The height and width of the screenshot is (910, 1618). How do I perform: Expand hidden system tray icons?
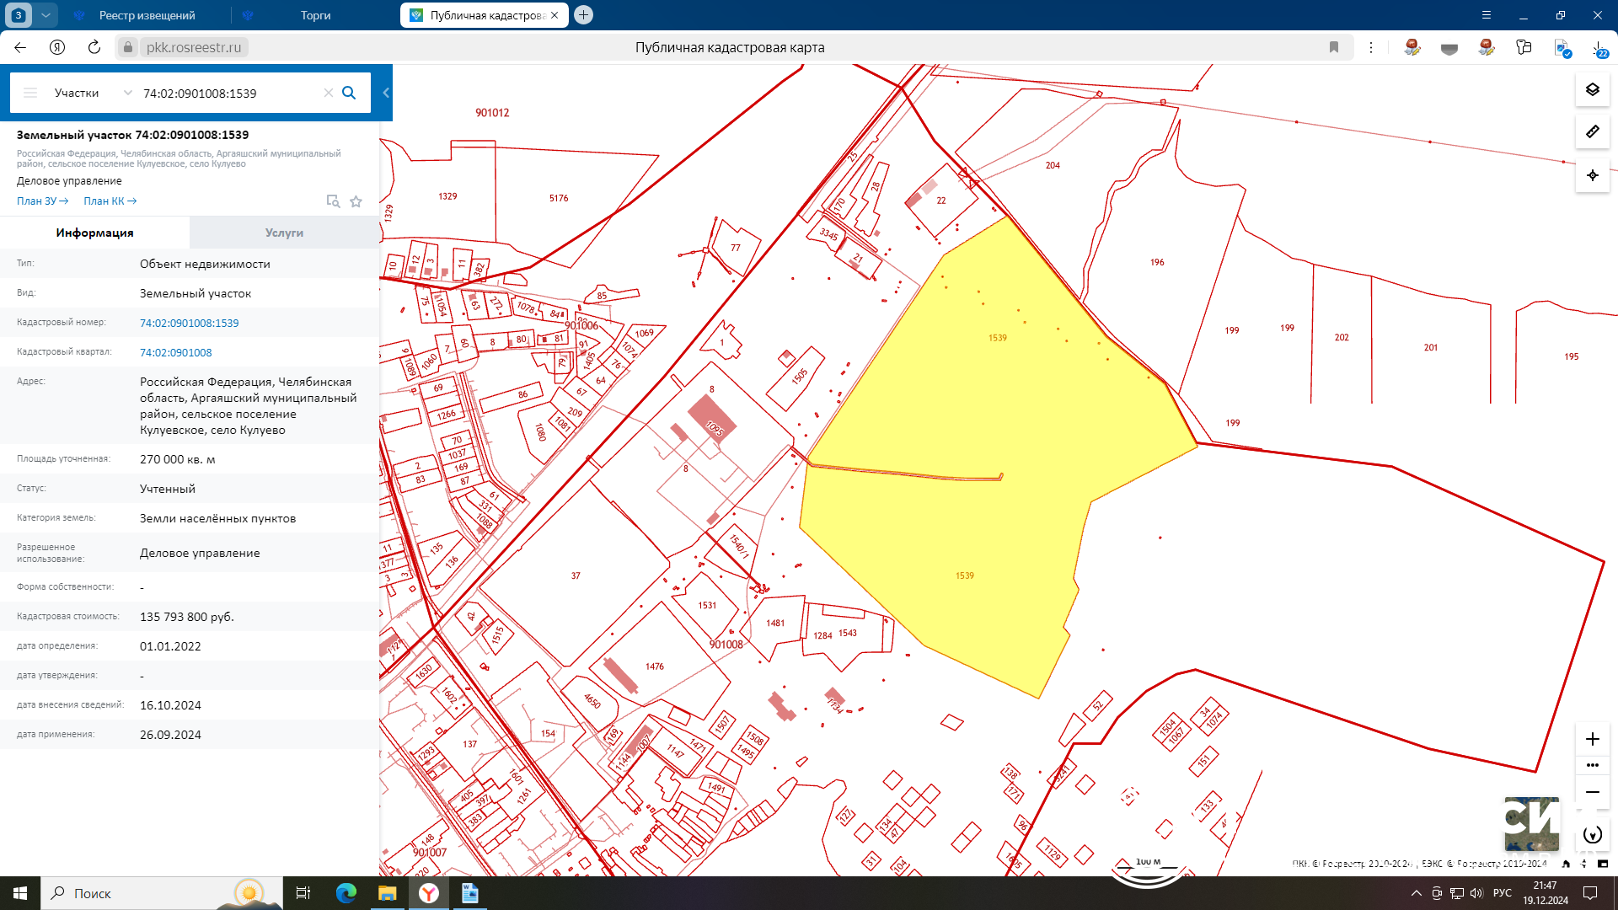pos(1417,893)
